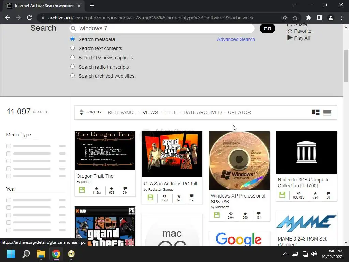349x262 pixels.
Task: Click views eye icon on Nintendo 3DS card
Action: pyautogui.click(x=299, y=193)
